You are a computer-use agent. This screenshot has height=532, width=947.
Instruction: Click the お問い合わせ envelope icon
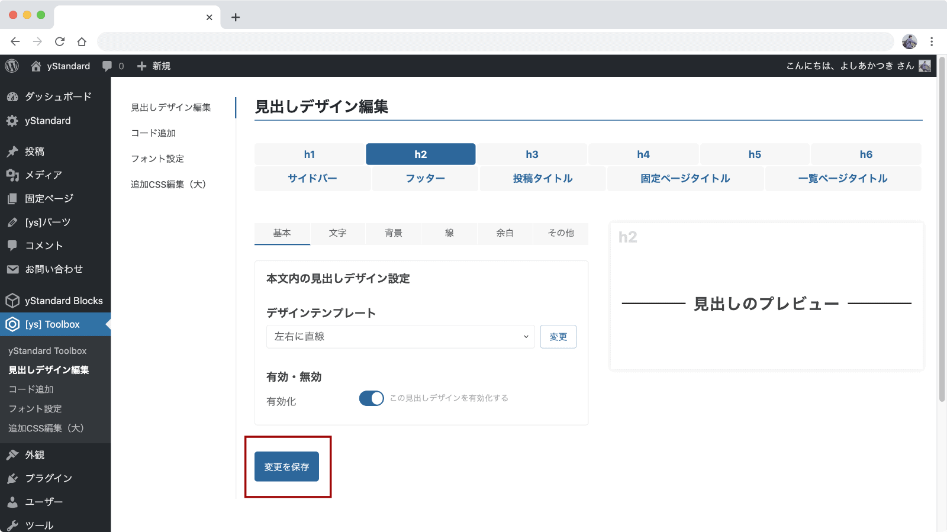[x=12, y=269]
